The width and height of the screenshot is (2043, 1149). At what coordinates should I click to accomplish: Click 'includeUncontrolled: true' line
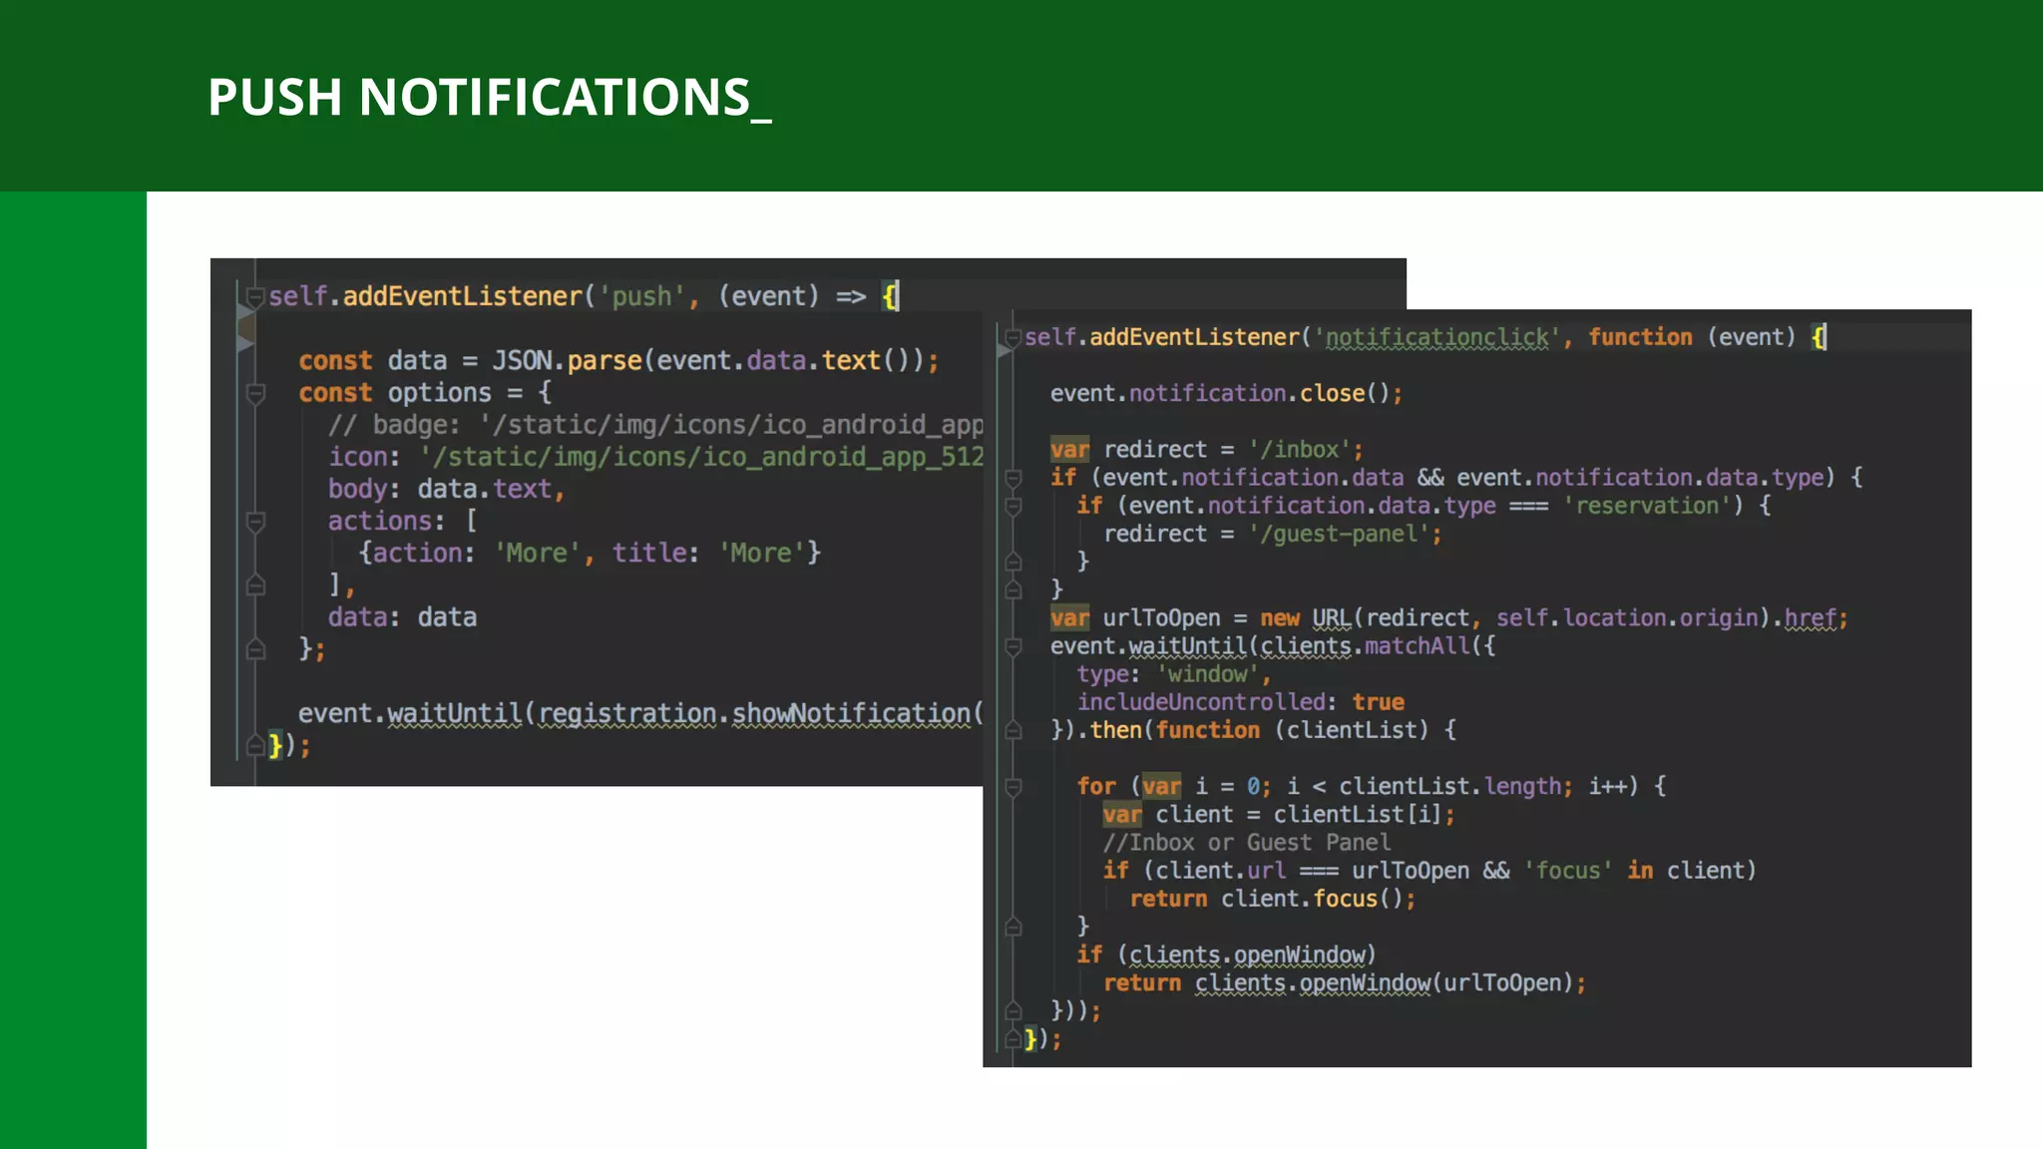click(x=1240, y=702)
